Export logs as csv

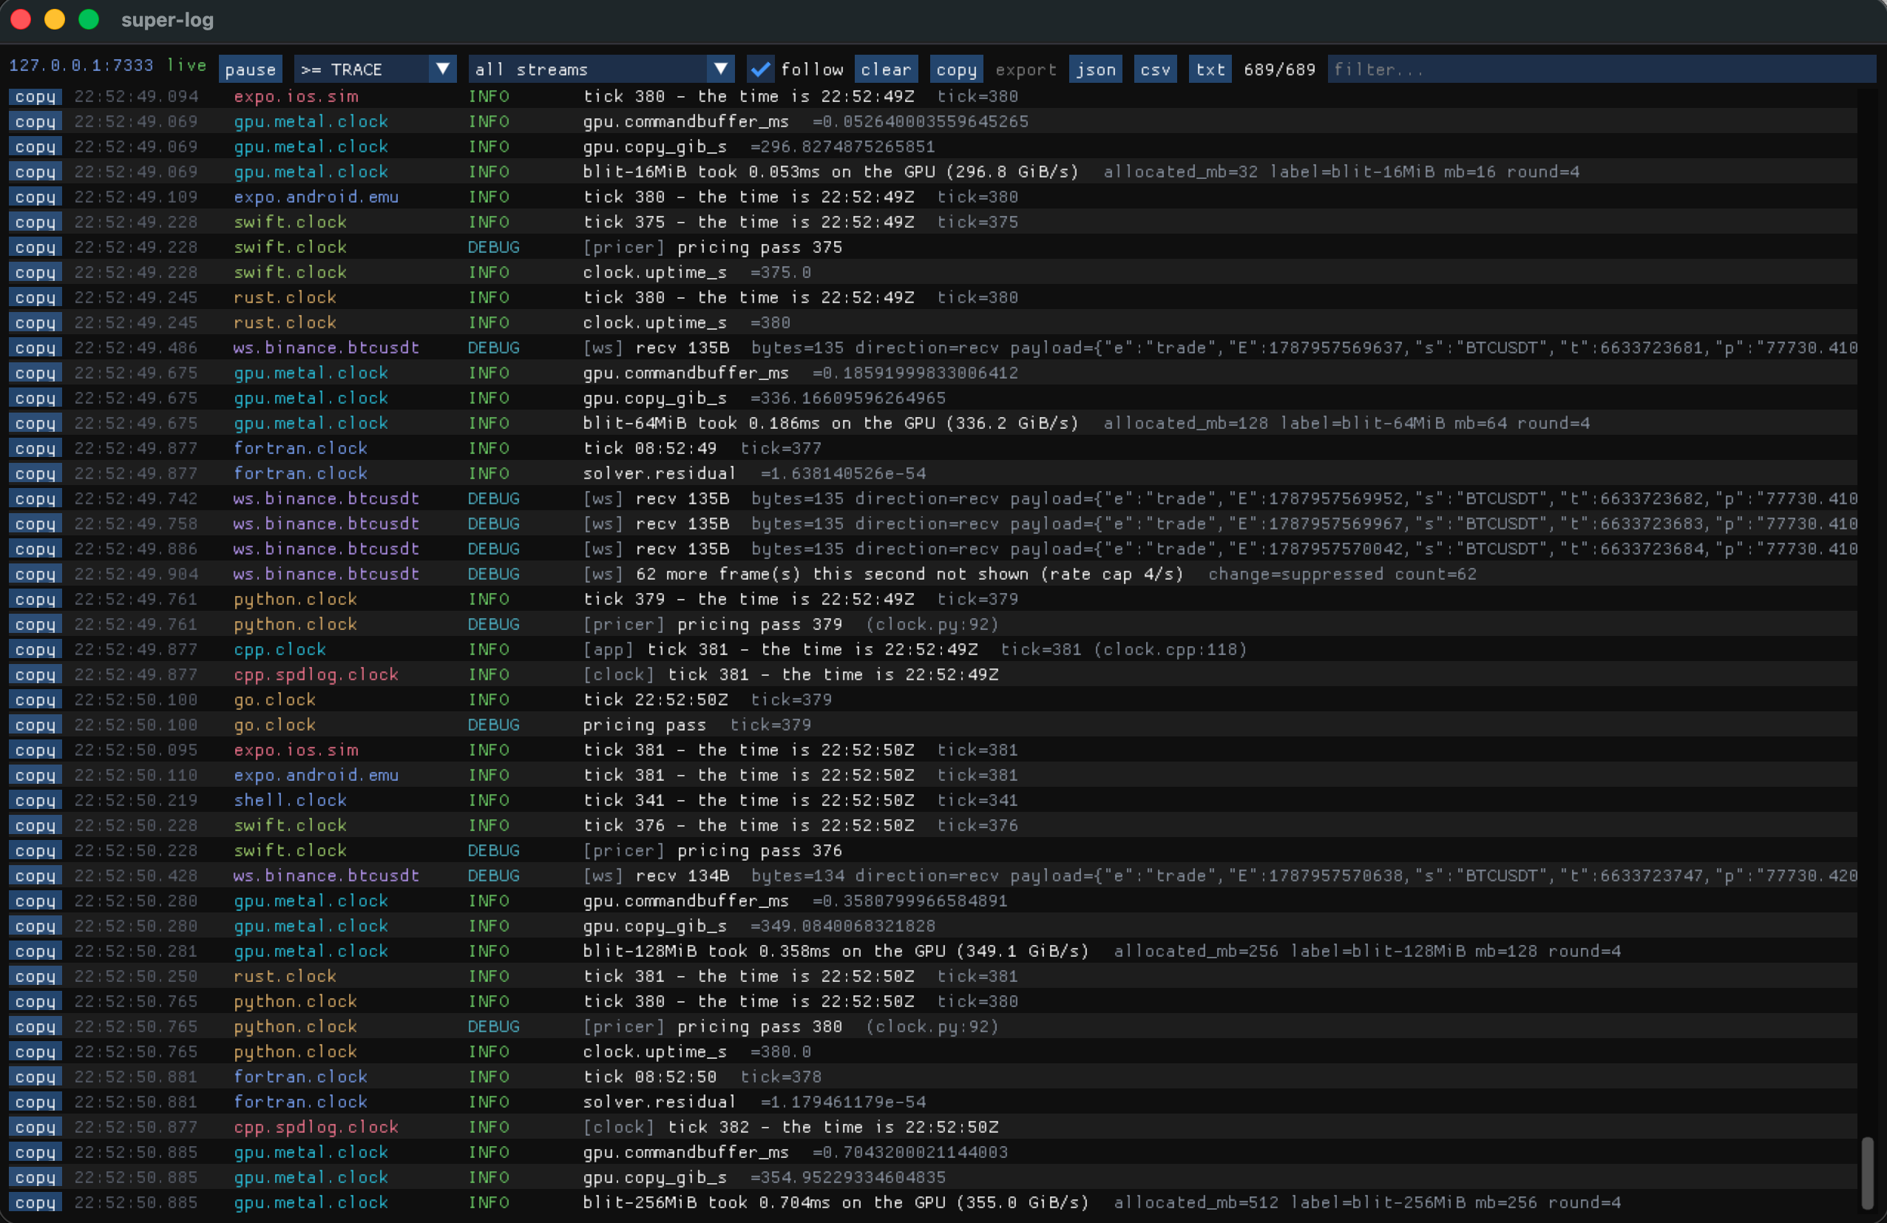(1155, 70)
